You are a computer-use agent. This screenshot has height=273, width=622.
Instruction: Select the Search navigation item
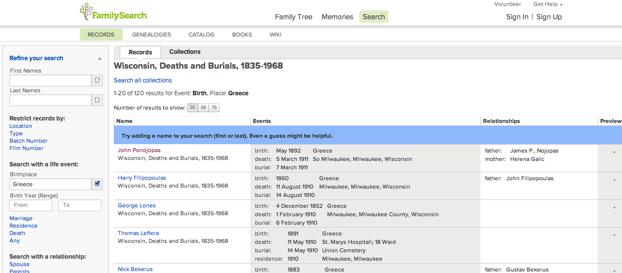[x=374, y=17]
